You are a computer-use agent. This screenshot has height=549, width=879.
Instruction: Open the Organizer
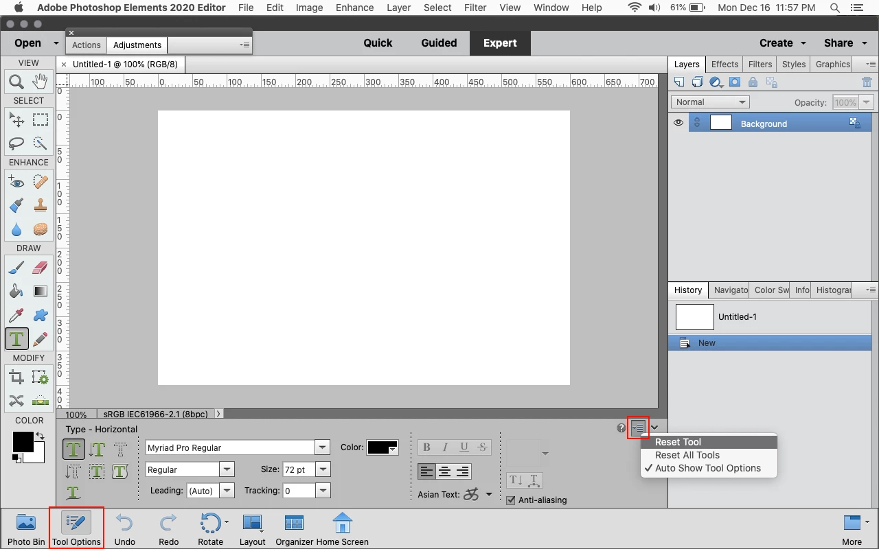pyautogui.click(x=294, y=528)
